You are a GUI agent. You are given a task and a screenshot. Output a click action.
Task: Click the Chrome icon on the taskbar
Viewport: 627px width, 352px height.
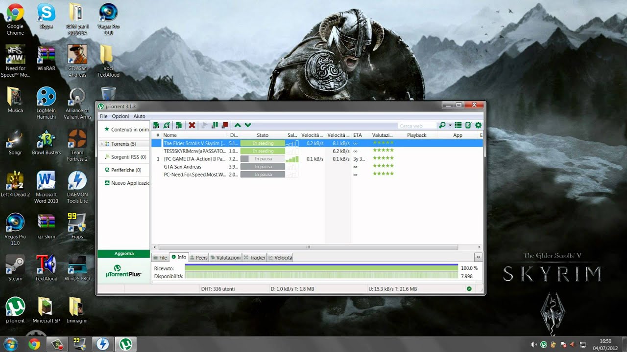coord(34,344)
